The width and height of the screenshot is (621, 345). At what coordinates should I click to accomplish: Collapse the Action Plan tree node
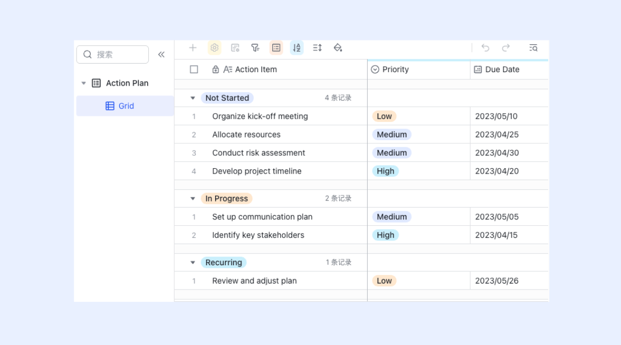pos(84,83)
